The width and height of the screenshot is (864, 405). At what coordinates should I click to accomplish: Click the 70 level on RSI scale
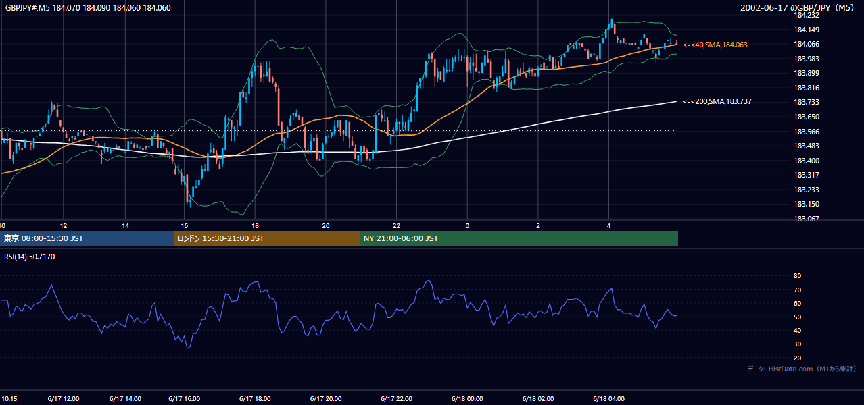click(797, 290)
